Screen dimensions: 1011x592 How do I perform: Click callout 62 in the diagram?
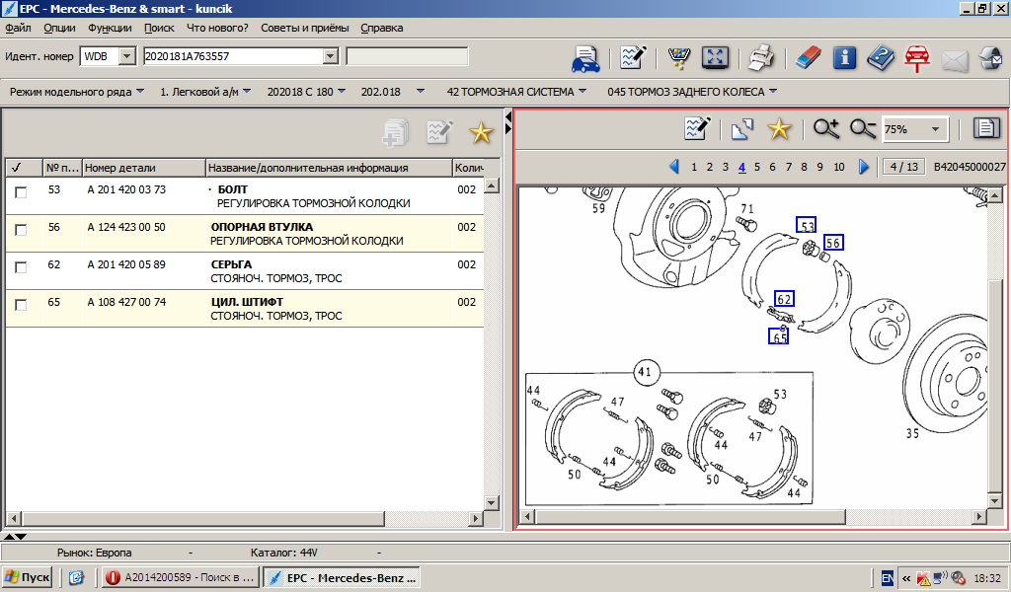tap(784, 299)
